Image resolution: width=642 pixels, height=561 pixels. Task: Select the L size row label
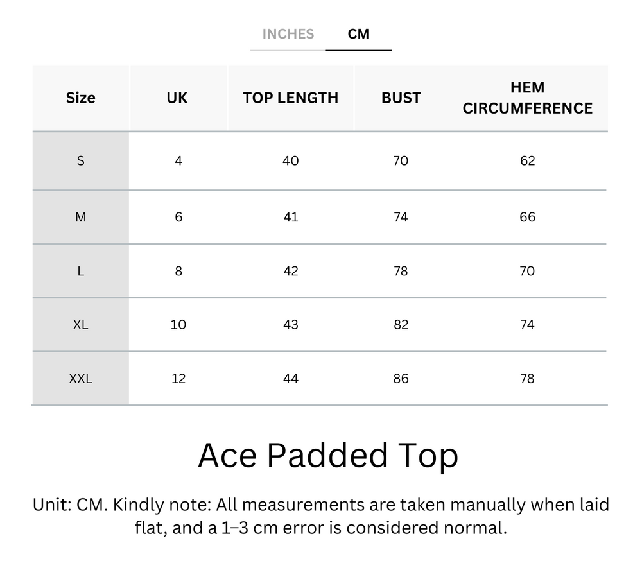tap(80, 271)
